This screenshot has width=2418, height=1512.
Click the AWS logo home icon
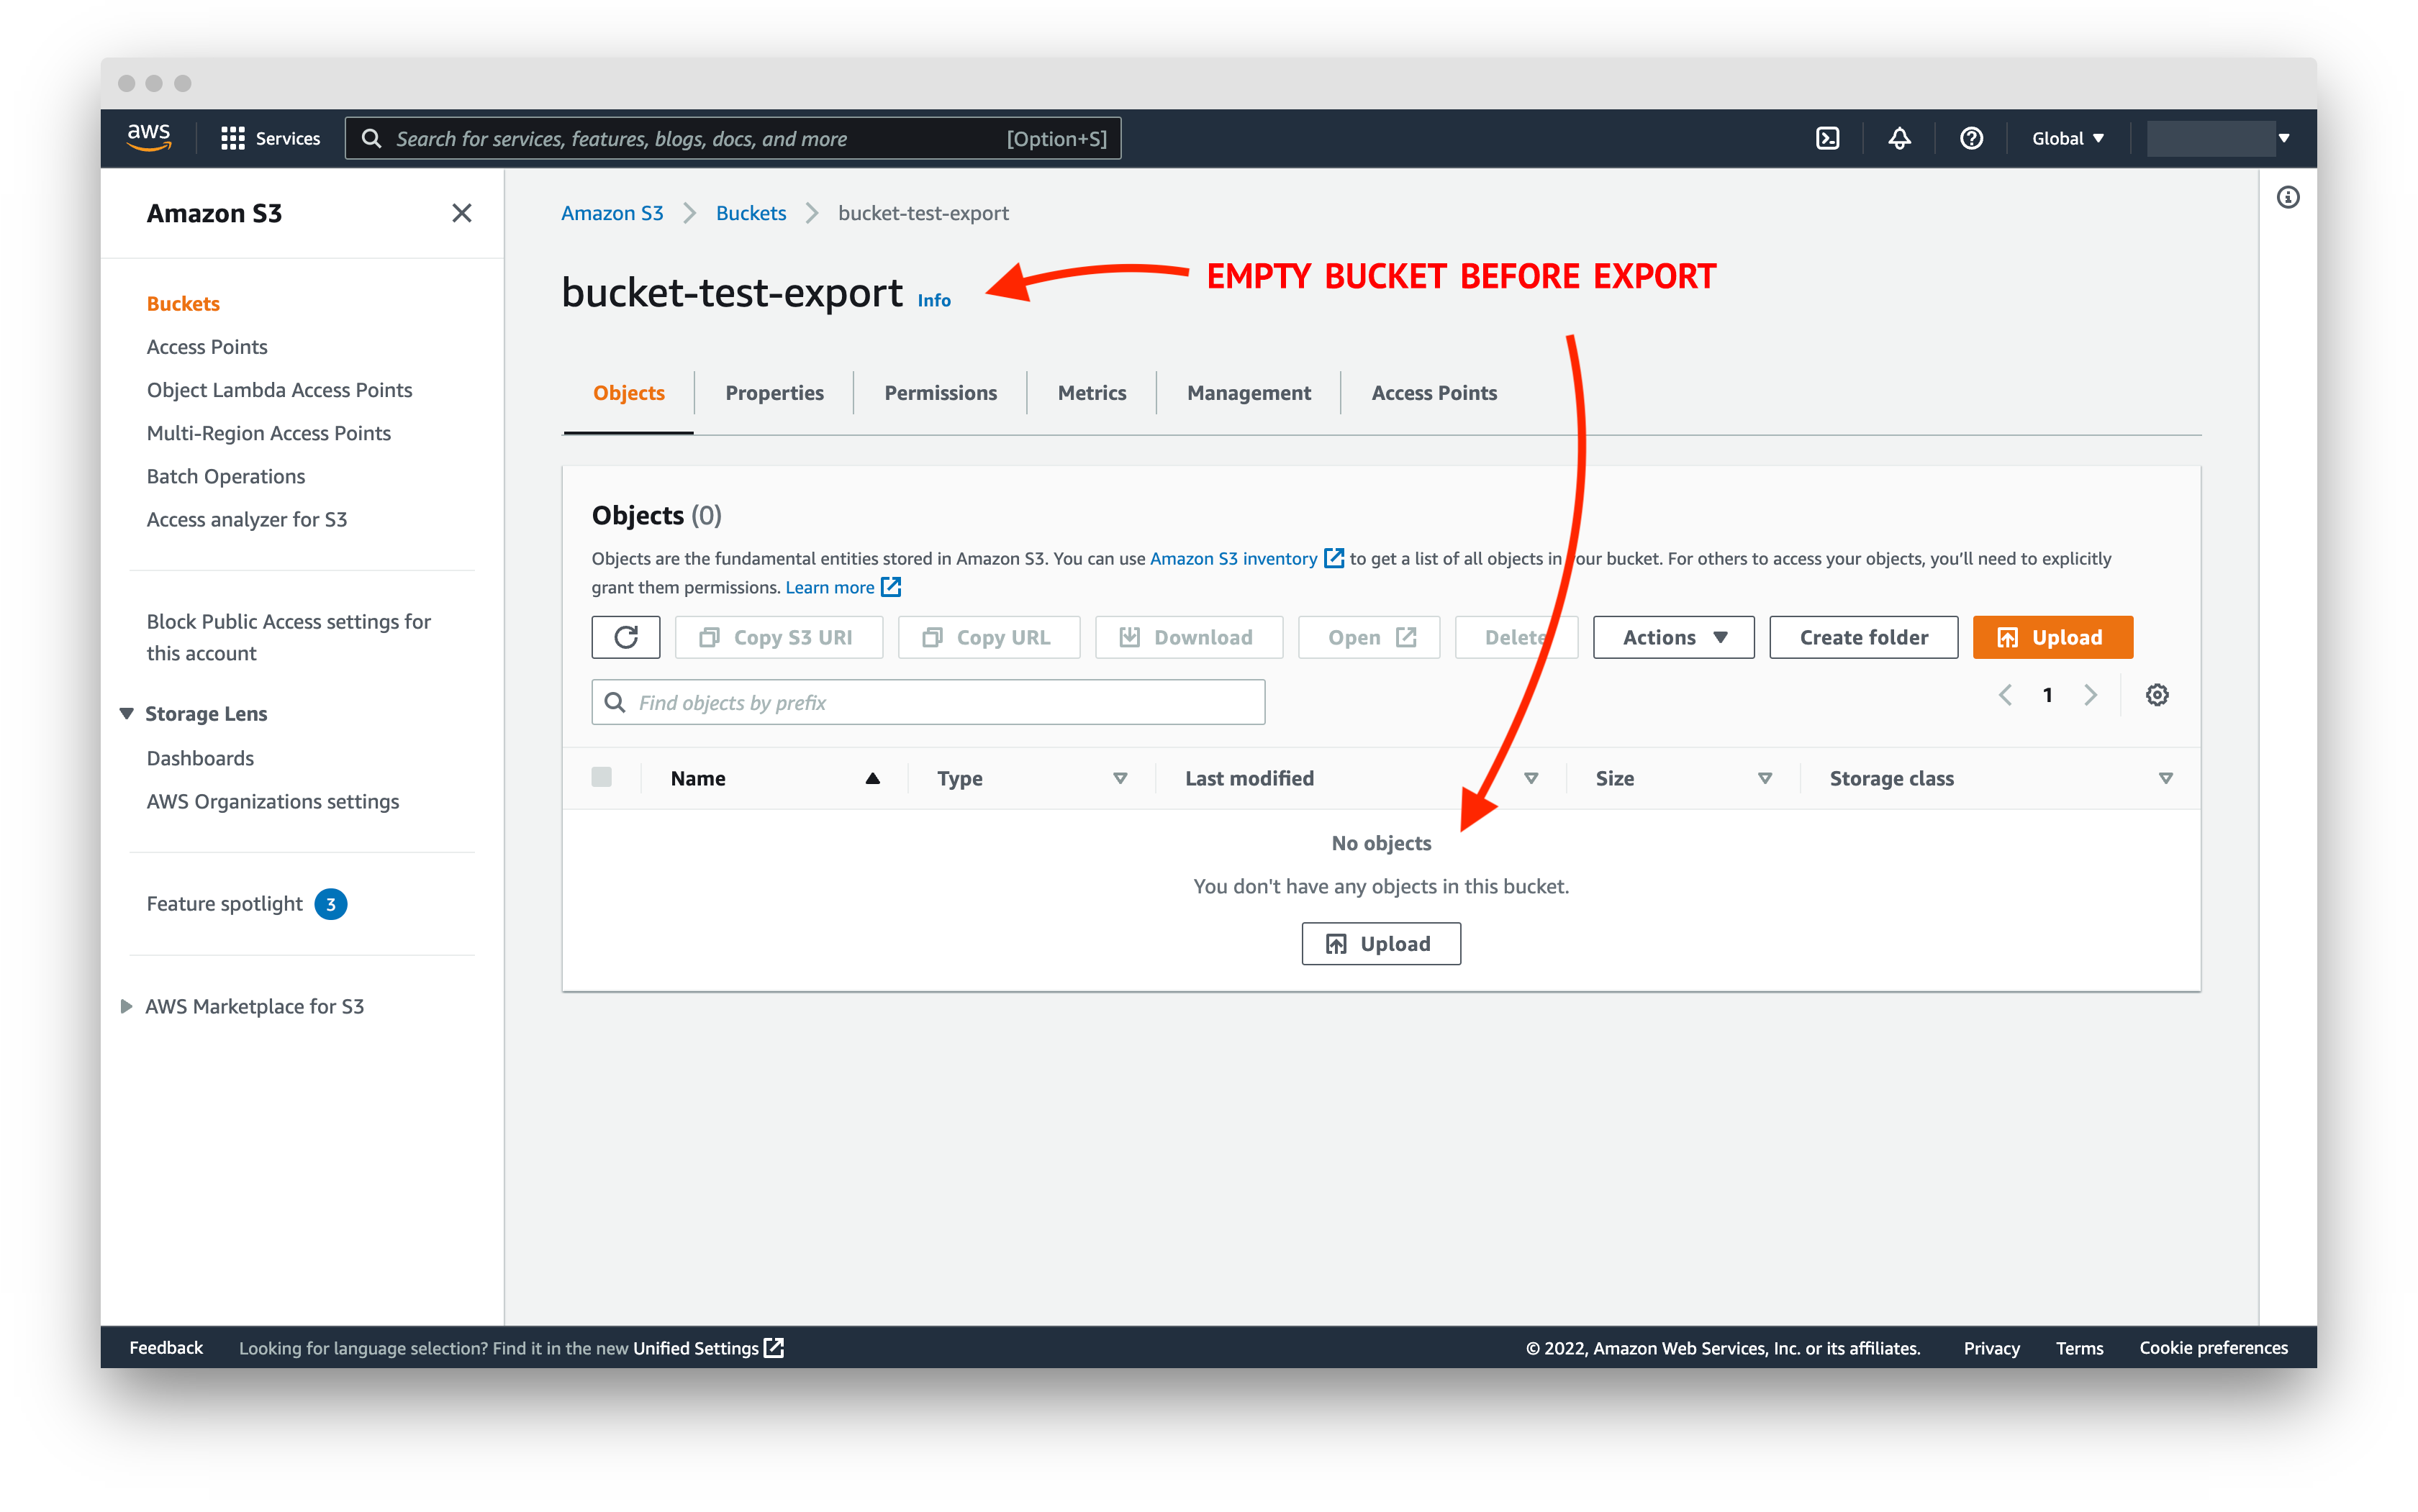click(149, 138)
